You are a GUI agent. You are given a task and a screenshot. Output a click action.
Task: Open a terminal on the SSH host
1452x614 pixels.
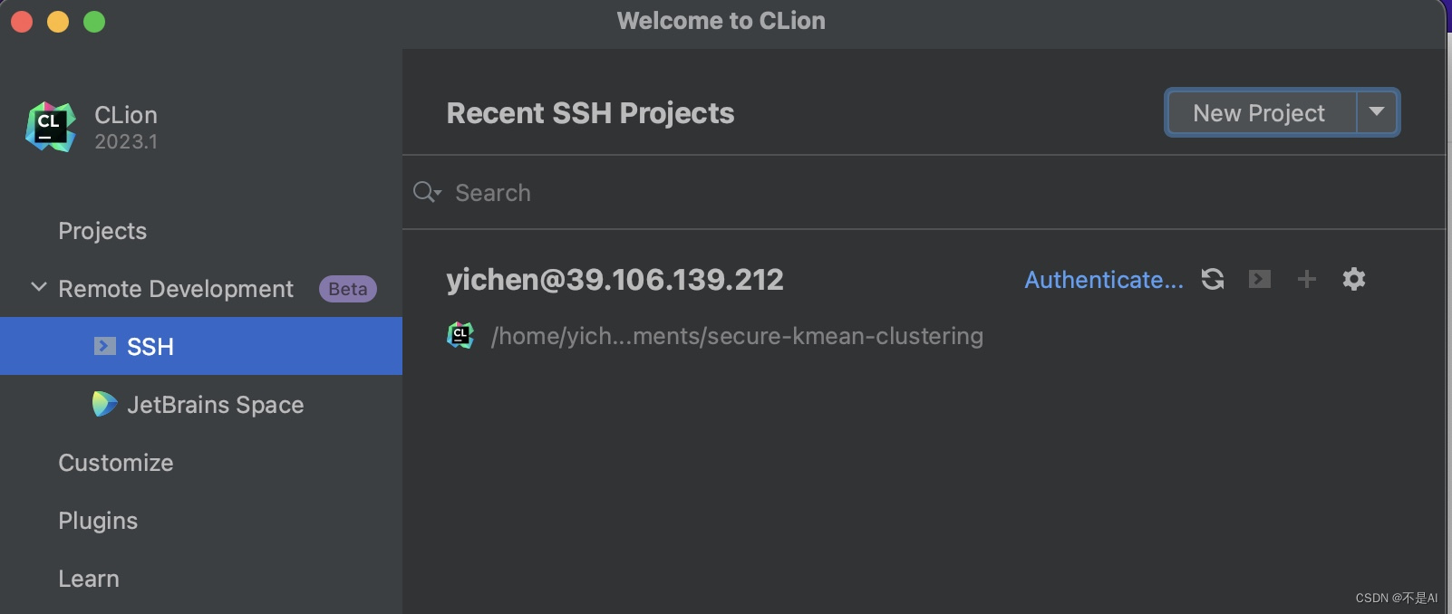pos(1259,279)
